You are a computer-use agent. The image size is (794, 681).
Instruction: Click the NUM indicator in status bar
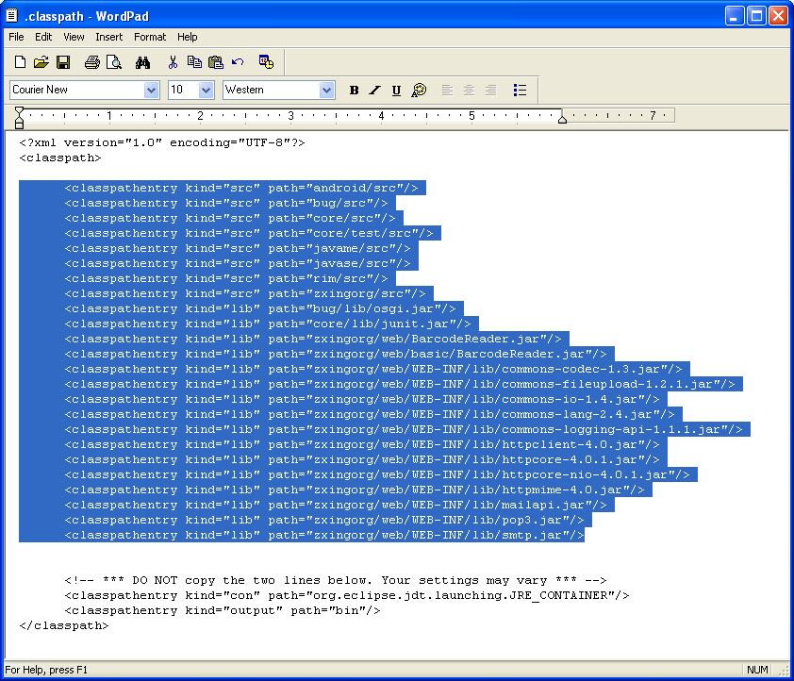click(x=757, y=670)
